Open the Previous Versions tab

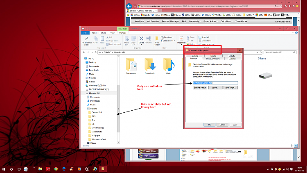(x=213, y=59)
